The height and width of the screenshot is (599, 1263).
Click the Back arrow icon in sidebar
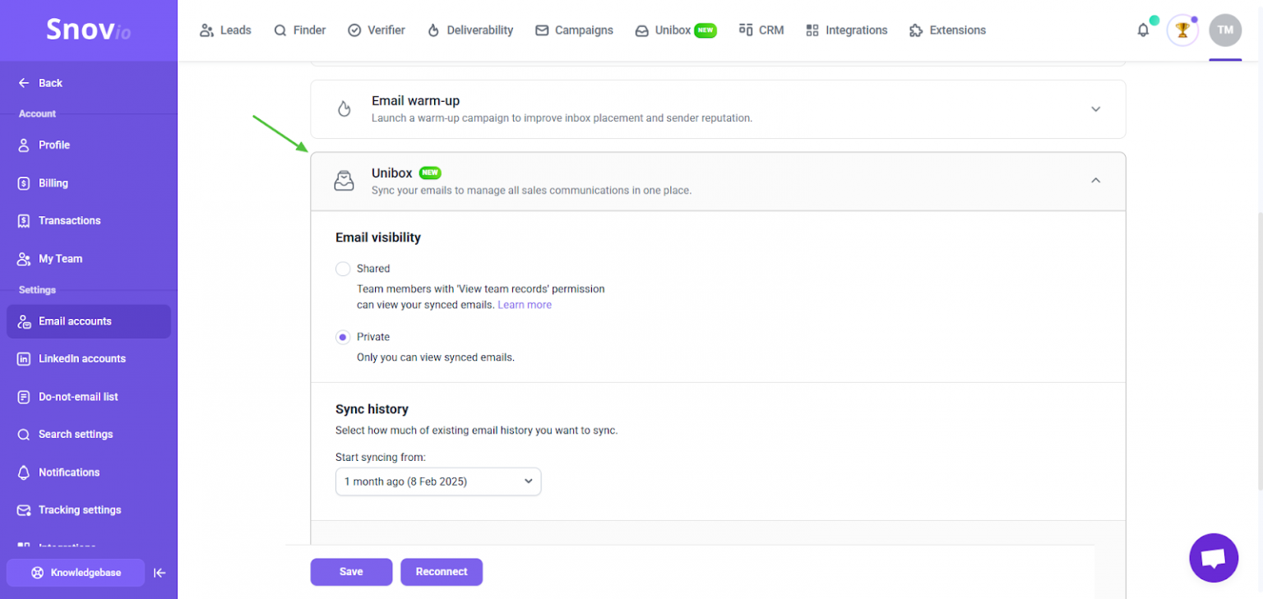pyautogui.click(x=24, y=83)
